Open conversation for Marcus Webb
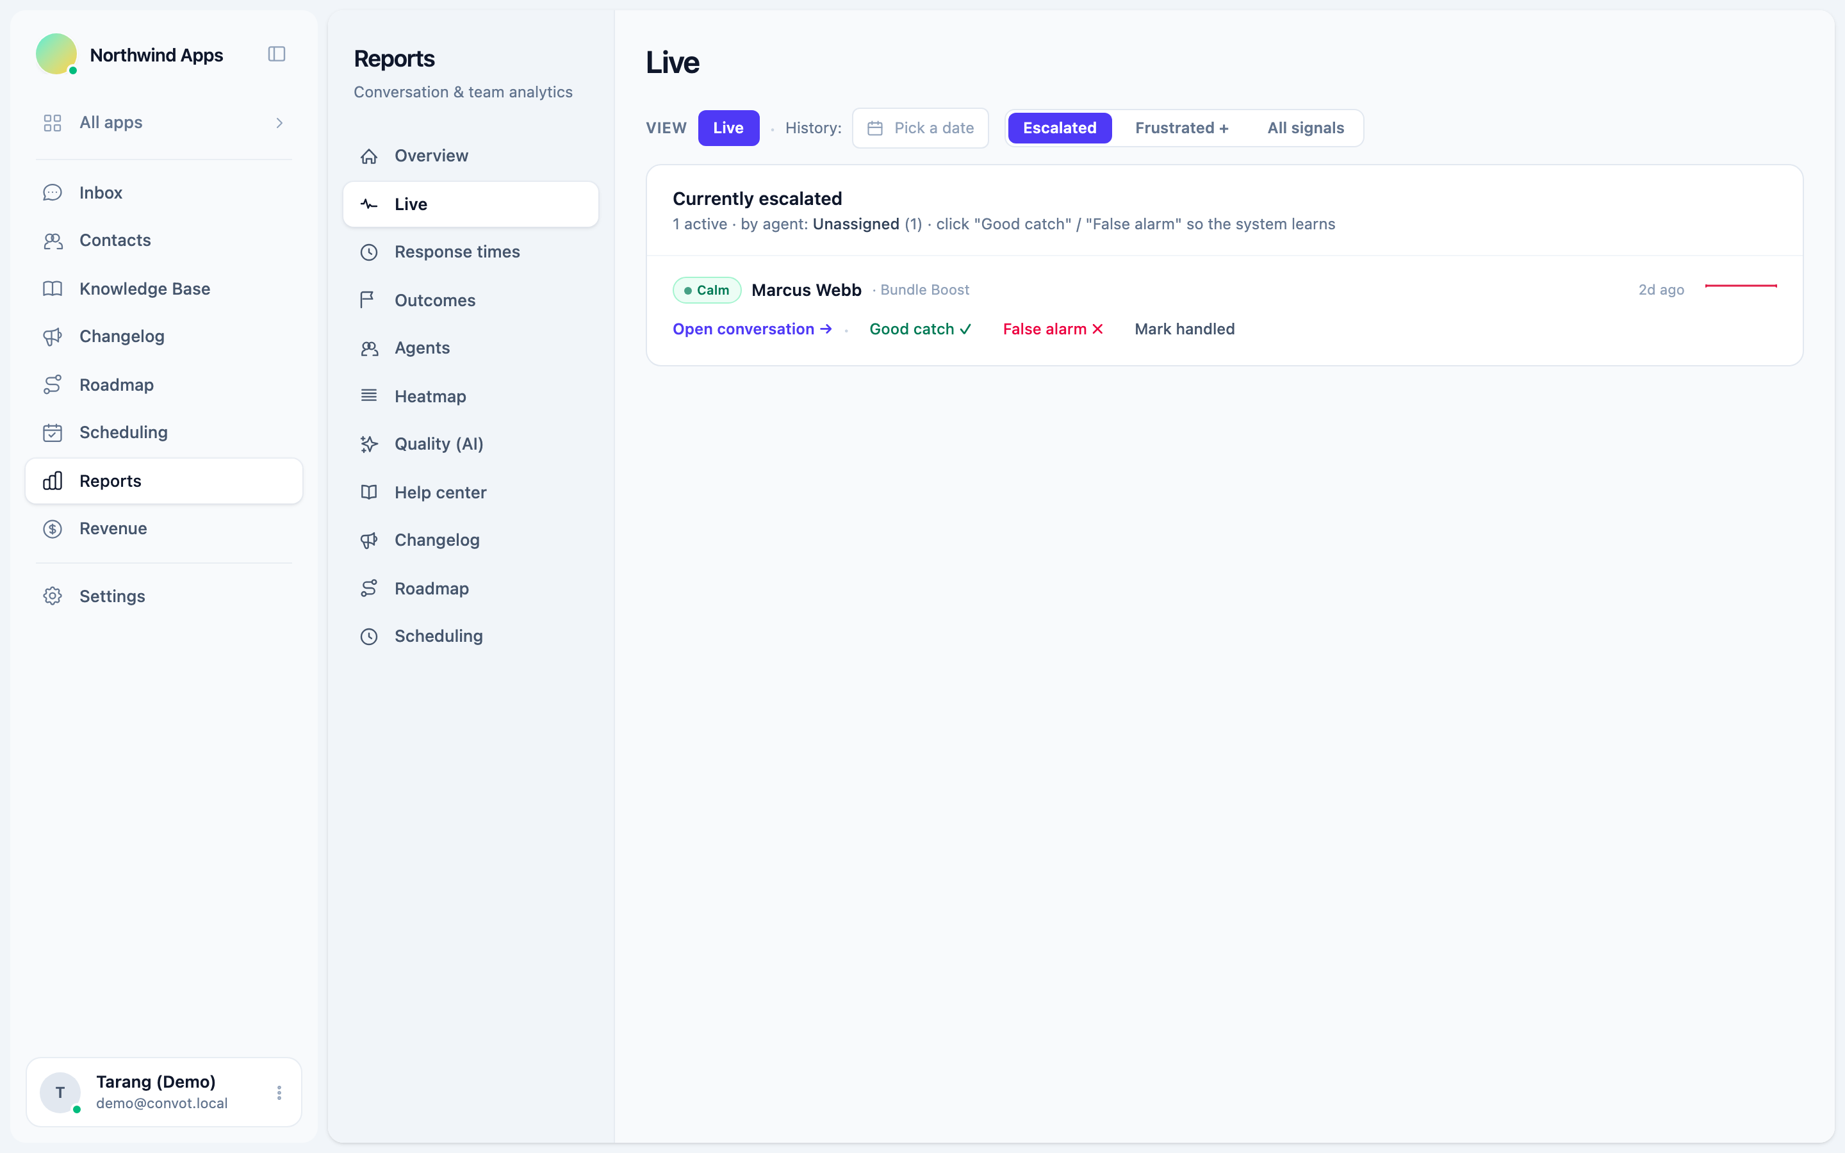 751,329
